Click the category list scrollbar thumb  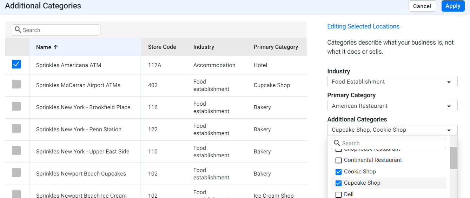click(454, 158)
